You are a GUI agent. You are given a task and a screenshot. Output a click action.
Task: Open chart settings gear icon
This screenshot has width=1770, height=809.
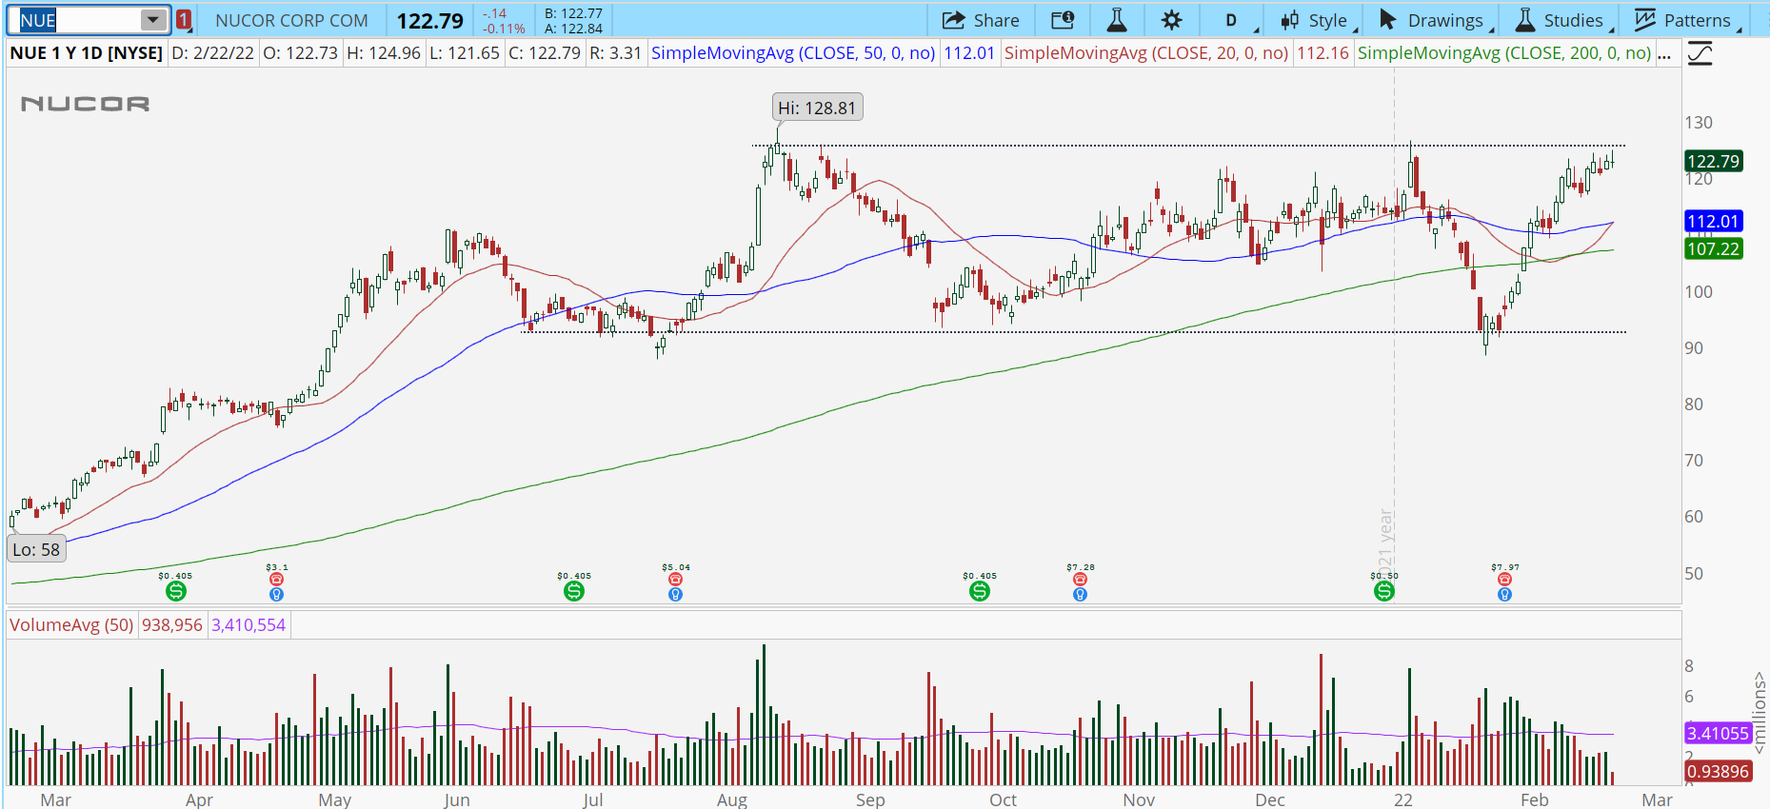pyautogui.click(x=1171, y=20)
